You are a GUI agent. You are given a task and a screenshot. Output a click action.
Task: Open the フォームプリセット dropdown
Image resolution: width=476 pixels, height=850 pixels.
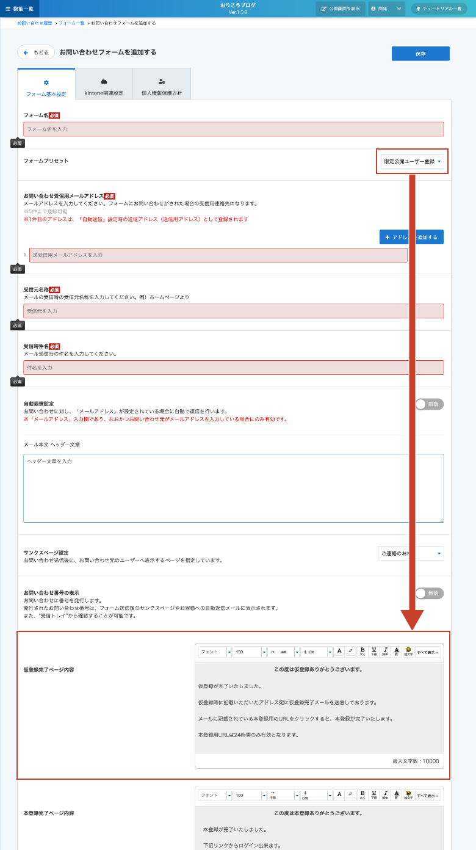pos(412,161)
